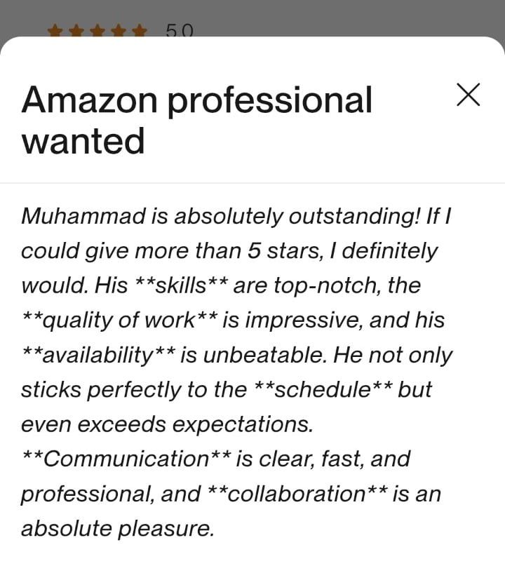This screenshot has width=505, height=573.
Task: Dismiss the sheet by tapping the dimmed backdrop
Action: 329,16
